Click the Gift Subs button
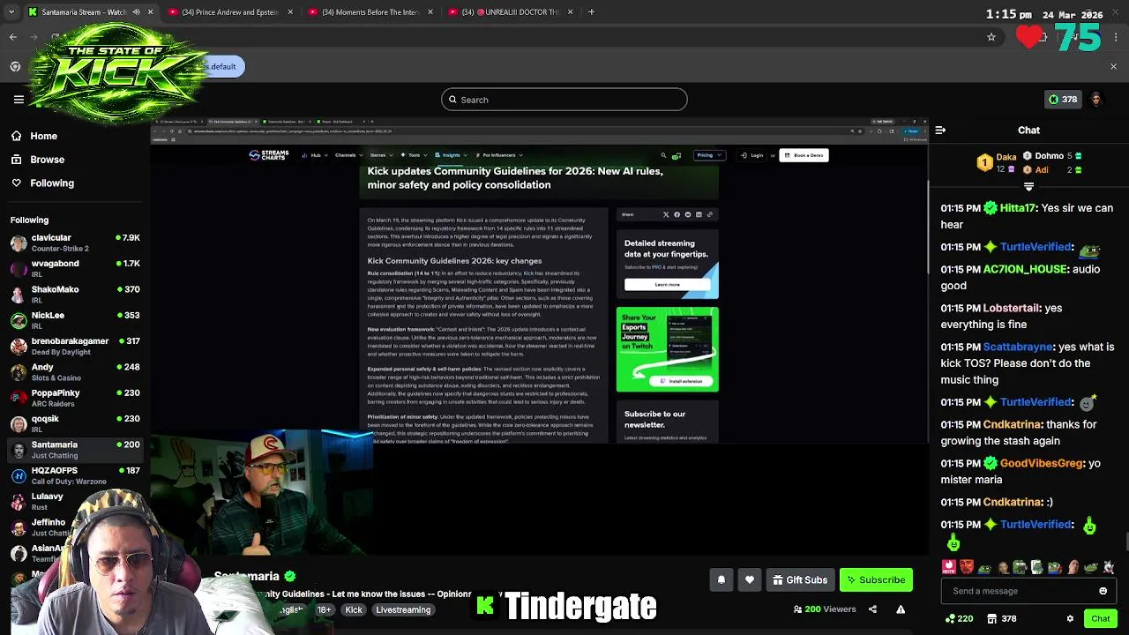Image resolution: width=1129 pixels, height=635 pixels. coord(800,579)
